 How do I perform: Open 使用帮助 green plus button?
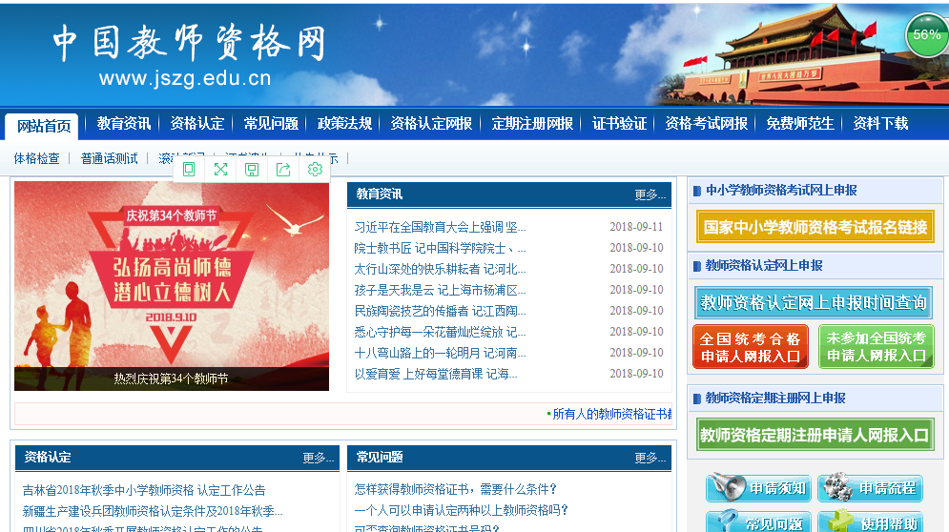coord(869,522)
